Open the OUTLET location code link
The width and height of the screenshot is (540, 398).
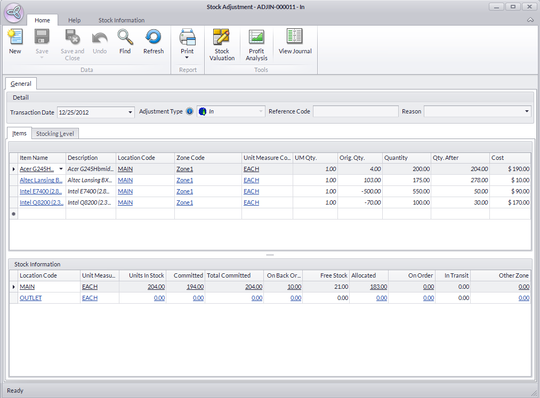pyautogui.click(x=30, y=298)
